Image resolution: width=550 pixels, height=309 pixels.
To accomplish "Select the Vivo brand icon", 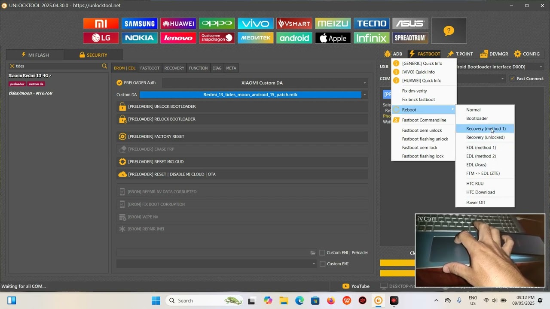I will pyautogui.click(x=256, y=23).
